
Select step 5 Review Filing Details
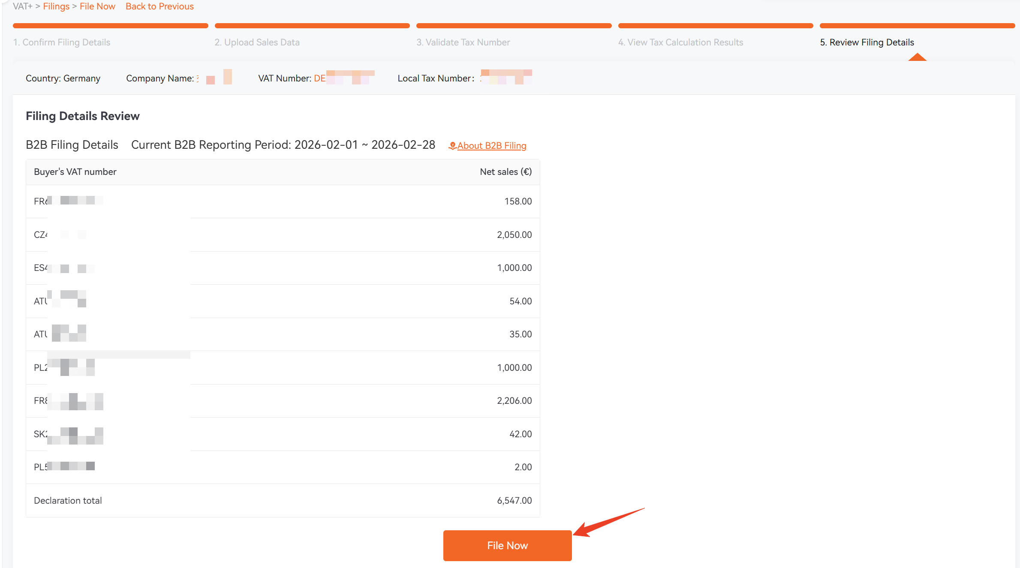coord(867,42)
